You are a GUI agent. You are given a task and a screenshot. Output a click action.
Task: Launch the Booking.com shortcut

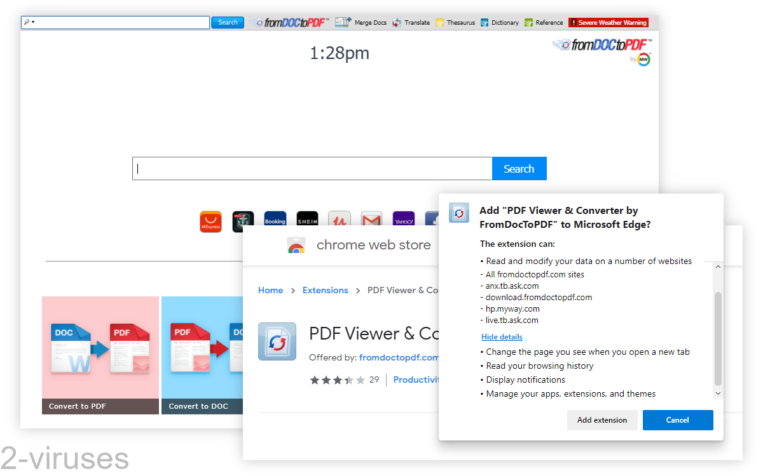click(x=275, y=221)
